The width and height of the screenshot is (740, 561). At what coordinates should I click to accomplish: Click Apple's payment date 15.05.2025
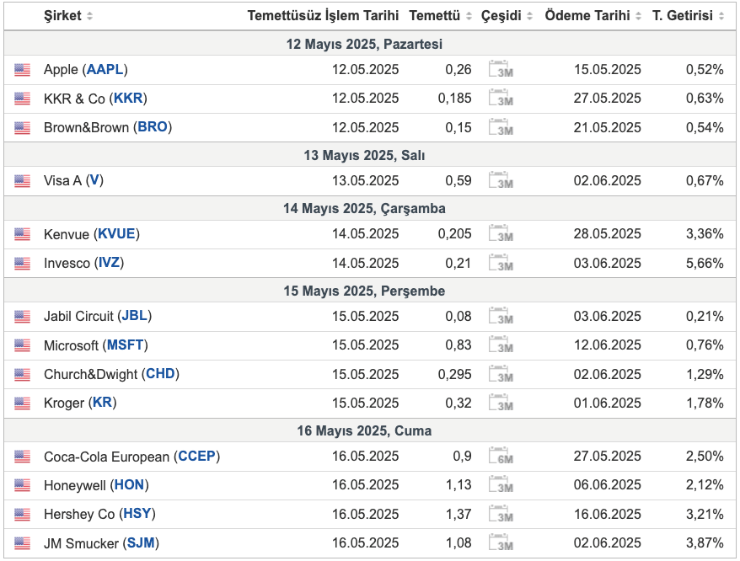click(608, 69)
